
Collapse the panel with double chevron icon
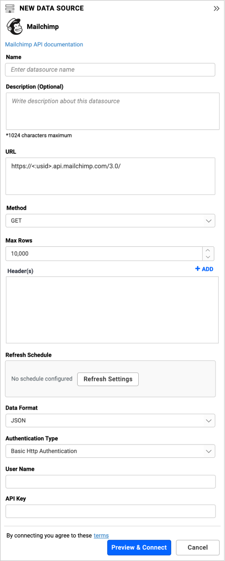coord(216,9)
